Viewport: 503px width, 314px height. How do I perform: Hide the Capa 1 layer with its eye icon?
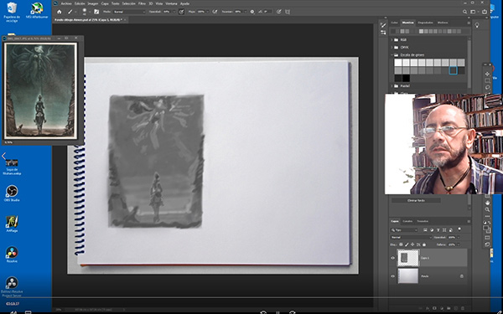point(392,258)
